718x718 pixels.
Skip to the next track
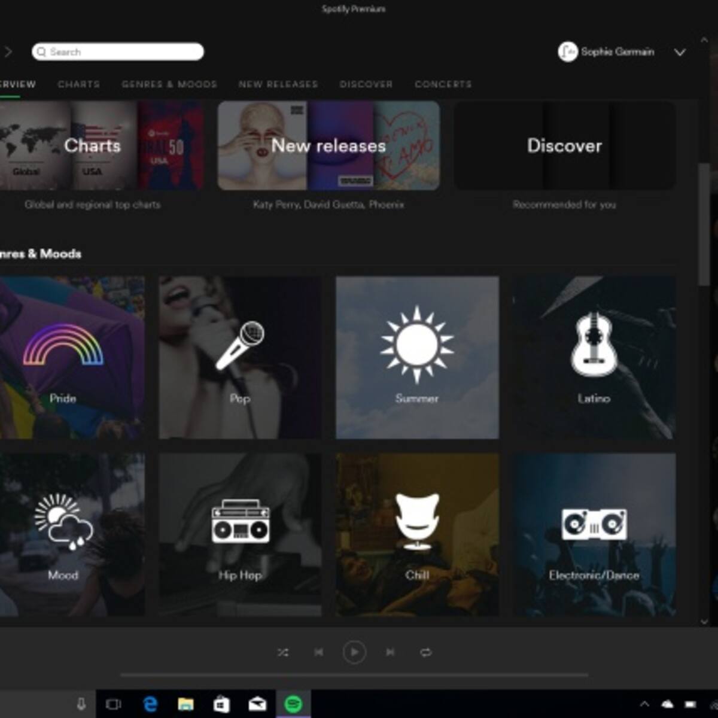390,652
